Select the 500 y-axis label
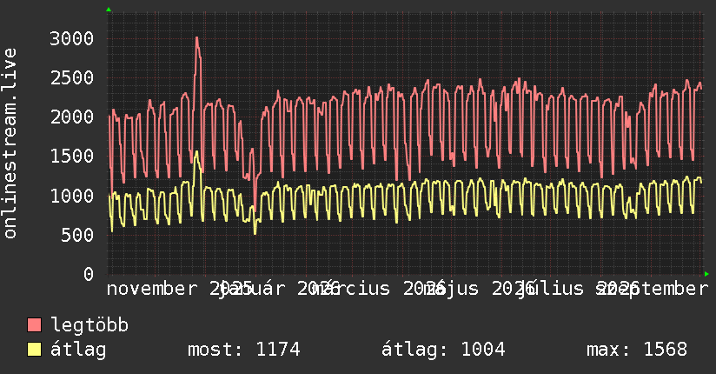 coord(77,235)
